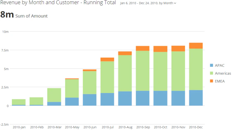Click the 10m y-axis label
The image size is (233, 130).
click(x=5, y=32)
